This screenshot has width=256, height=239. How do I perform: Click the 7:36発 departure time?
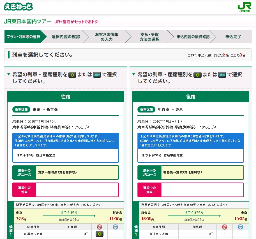tap(21, 219)
